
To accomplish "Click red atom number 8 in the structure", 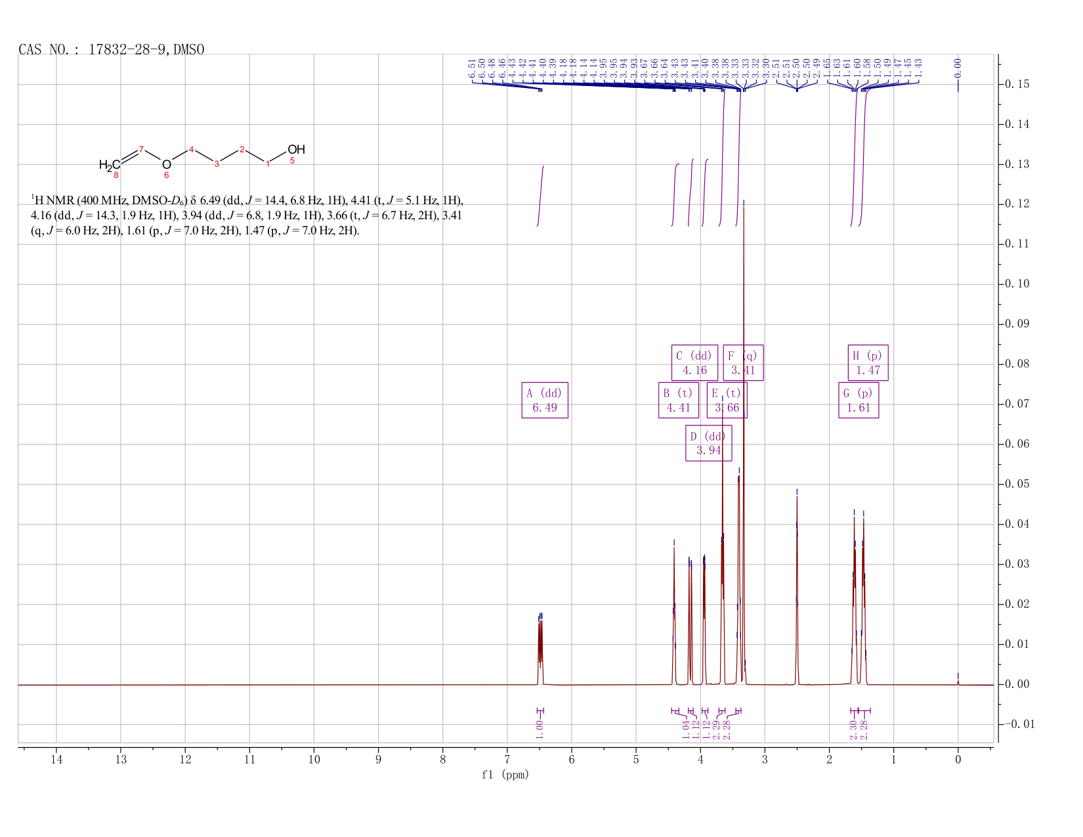I will (116, 175).
